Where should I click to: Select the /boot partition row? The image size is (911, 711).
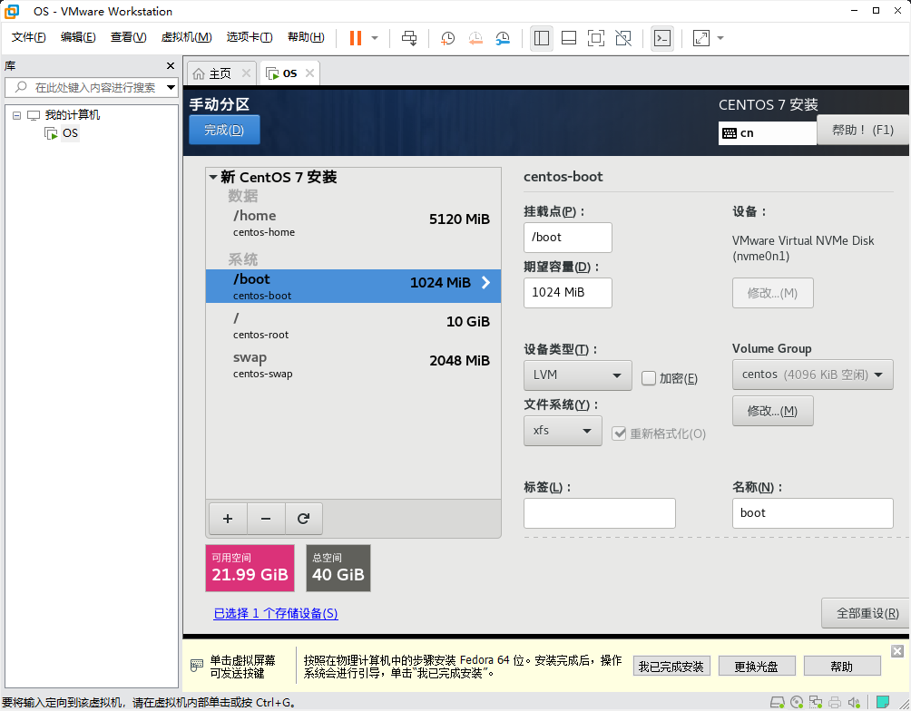pos(353,286)
